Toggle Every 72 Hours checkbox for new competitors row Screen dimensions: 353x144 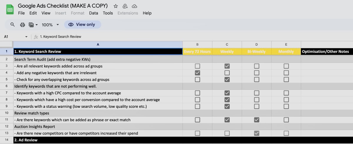coord(197,133)
